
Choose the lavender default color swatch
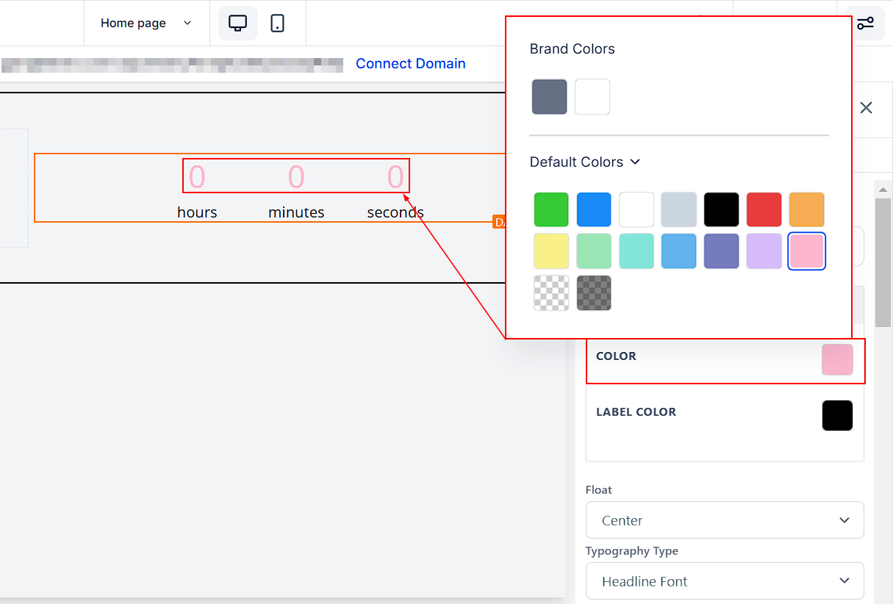point(764,251)
